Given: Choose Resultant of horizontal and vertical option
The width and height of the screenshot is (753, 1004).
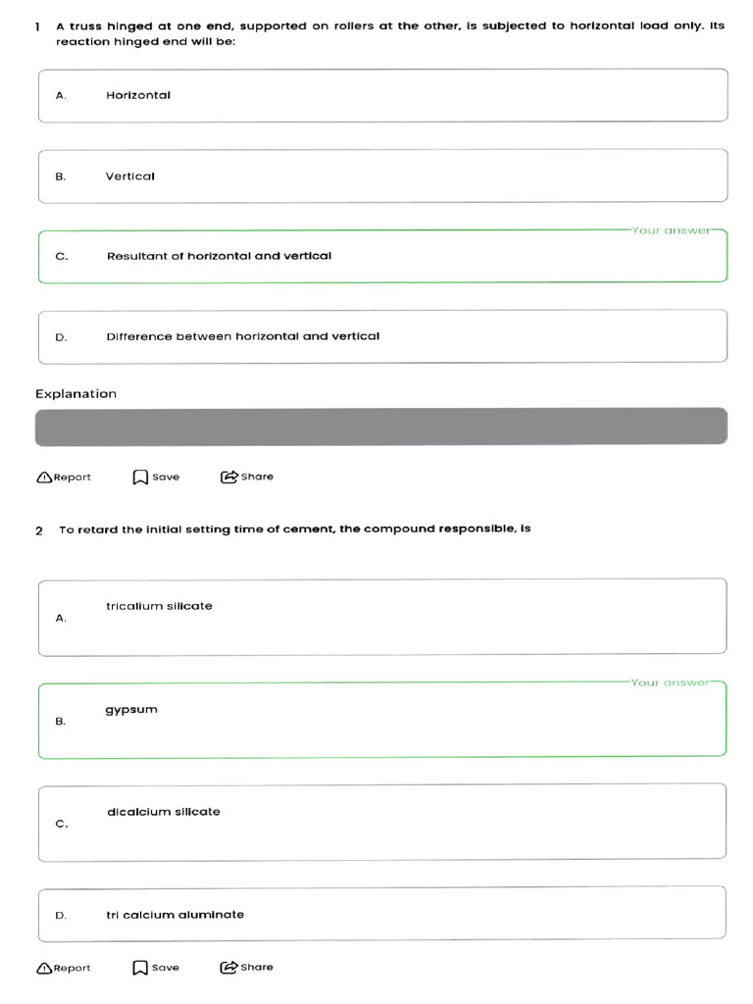Looking at the screenshot, I should coord(383,256).
